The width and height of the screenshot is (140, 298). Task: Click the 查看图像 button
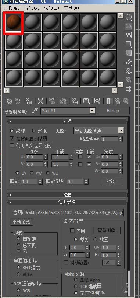(x=107, y=231)
